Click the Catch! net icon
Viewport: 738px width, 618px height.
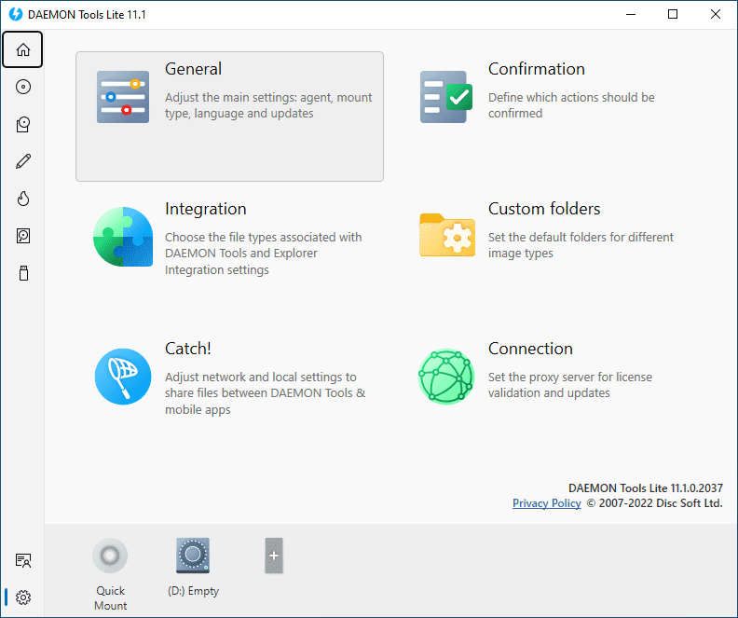[x=123, y=376]
